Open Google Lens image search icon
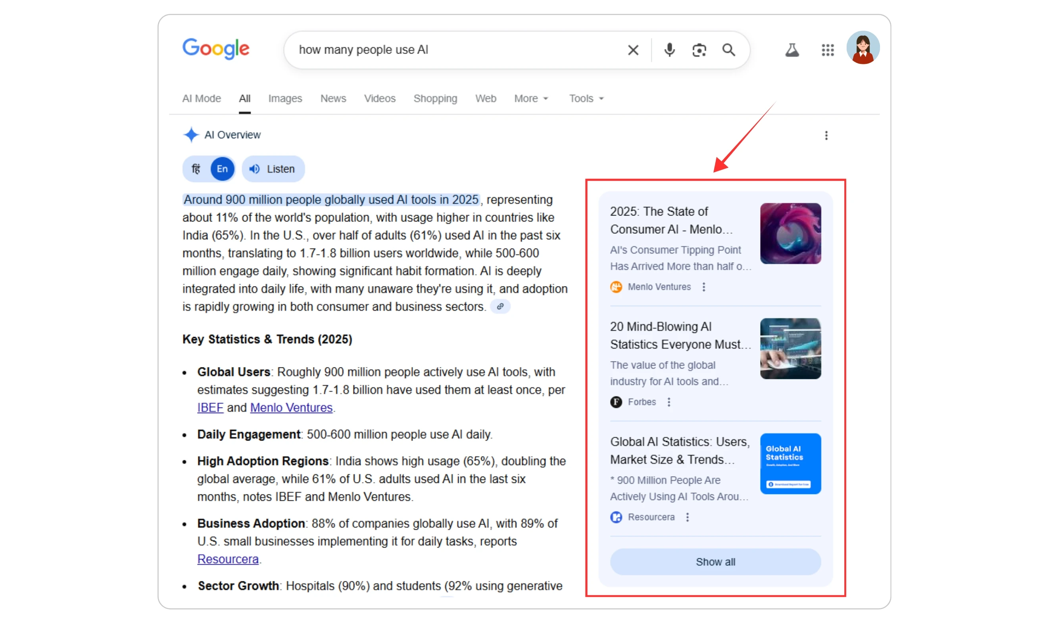This screenshot has height=623, width=1049. click(x=699, y=50)
